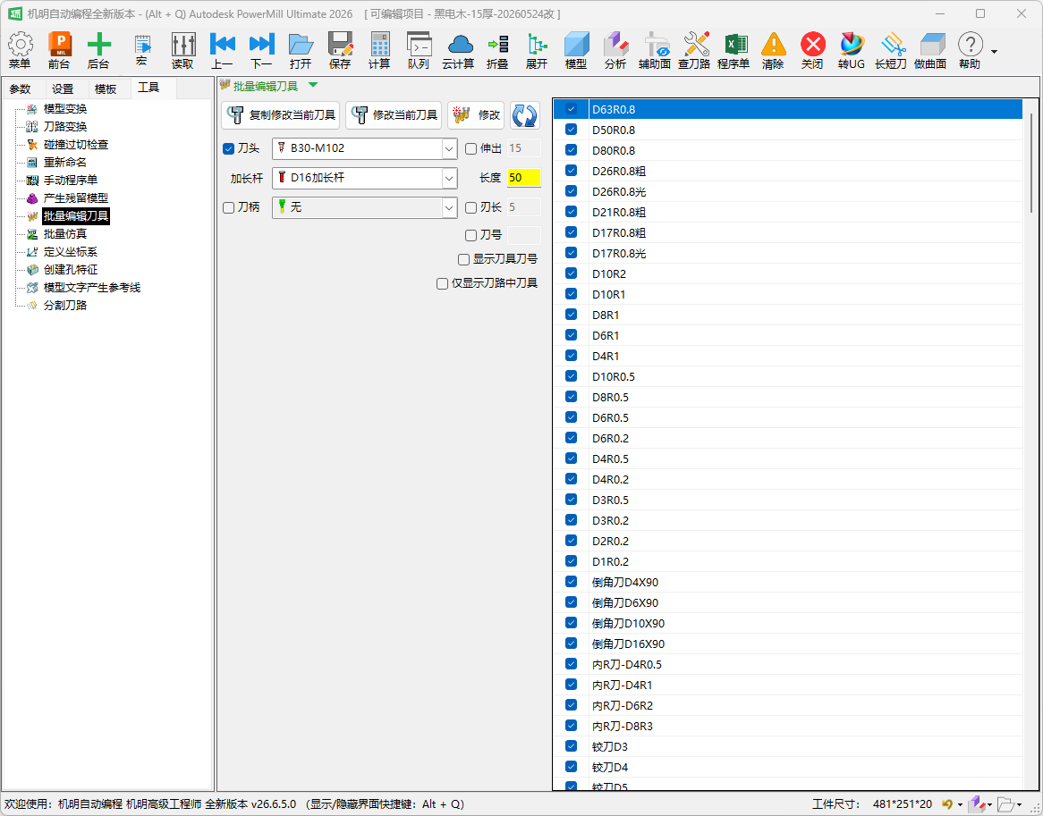Click the 折叠 collapse icon
1043x816 pixels.
pyautogui.click(x=497, y=45)
